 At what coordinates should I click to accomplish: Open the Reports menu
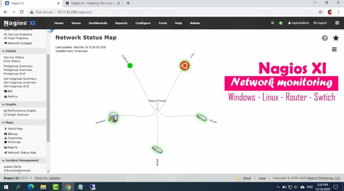pyautogui.click(x=121, y=23)
